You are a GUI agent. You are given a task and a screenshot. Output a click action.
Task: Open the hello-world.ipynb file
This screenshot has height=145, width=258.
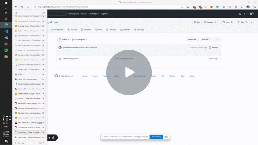pyautogui.click(x=71, y=58)
